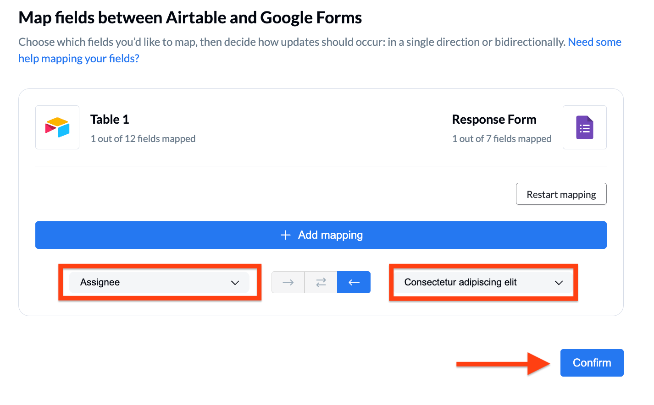Open the Consectetur adipiscing elit field selector

click(483, 282)
